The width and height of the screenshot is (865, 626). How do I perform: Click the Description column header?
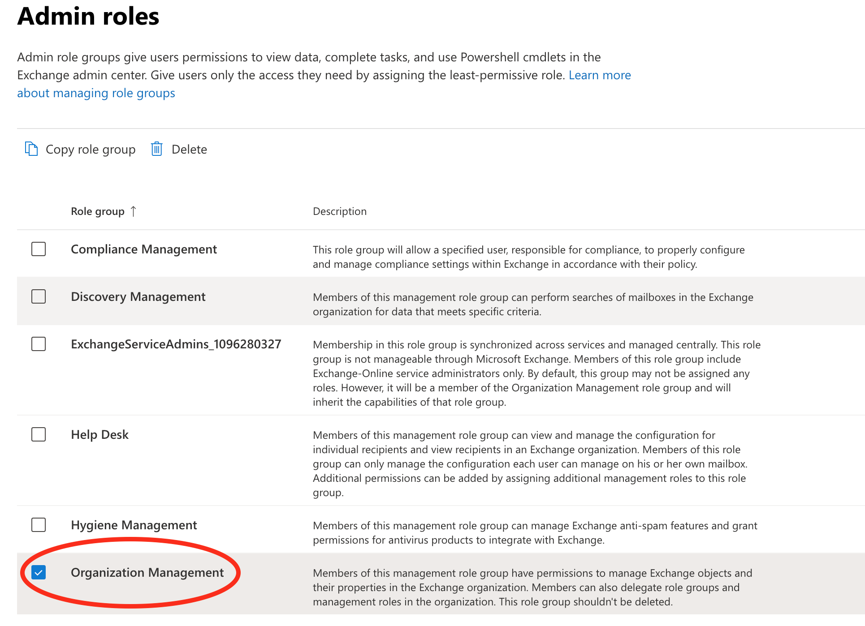click(x=340, y=211)
